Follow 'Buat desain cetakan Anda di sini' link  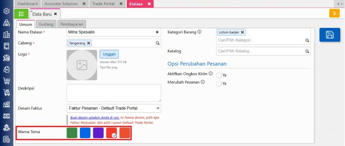coord(95,118)
